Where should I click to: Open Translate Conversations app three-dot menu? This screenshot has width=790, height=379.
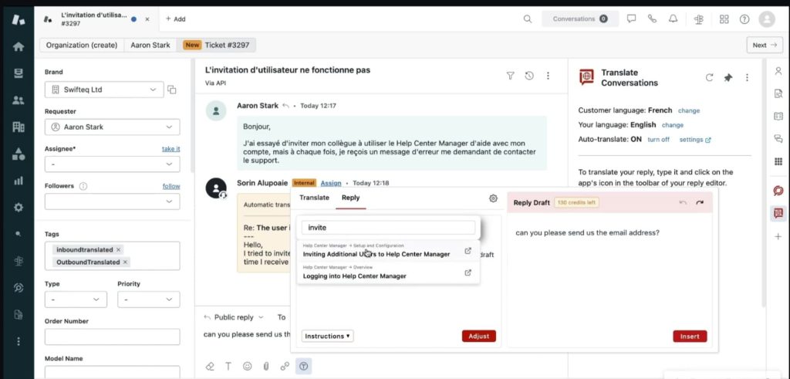coord(747,78)
